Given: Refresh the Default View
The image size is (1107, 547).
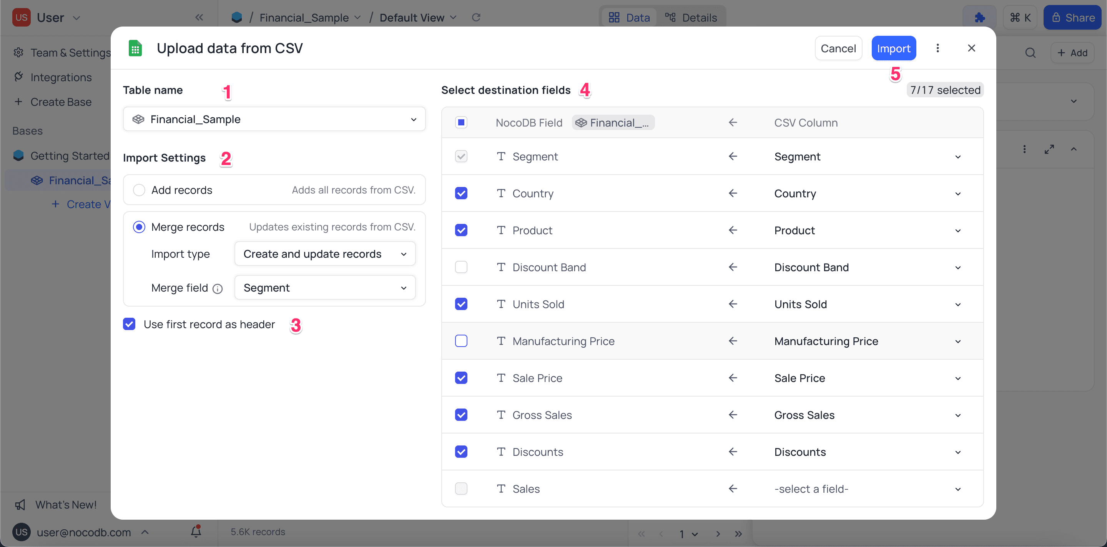Looking at the screenshot, I should (476, 17).
